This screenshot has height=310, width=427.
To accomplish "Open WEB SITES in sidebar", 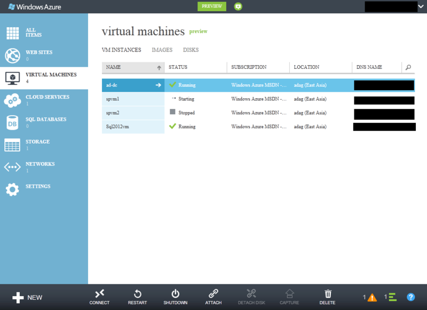I will pyautogui.click(x=39, y=52).
